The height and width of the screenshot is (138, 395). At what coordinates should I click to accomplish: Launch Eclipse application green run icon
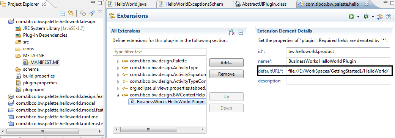coord(351,17)
